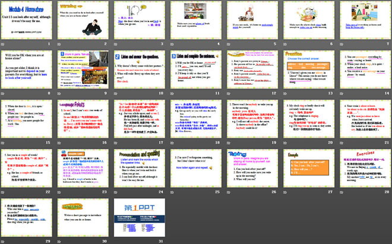392x244 pixels.
Task: Click the animation star icon under slide 9
Action: 59,93
